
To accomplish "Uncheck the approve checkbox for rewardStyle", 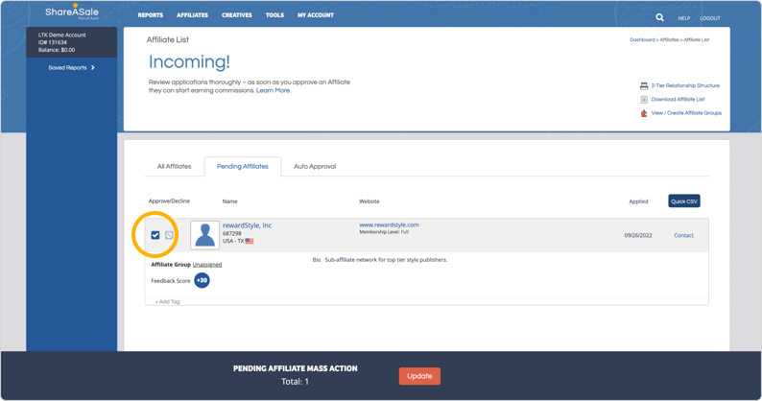I will click(155, 235).
